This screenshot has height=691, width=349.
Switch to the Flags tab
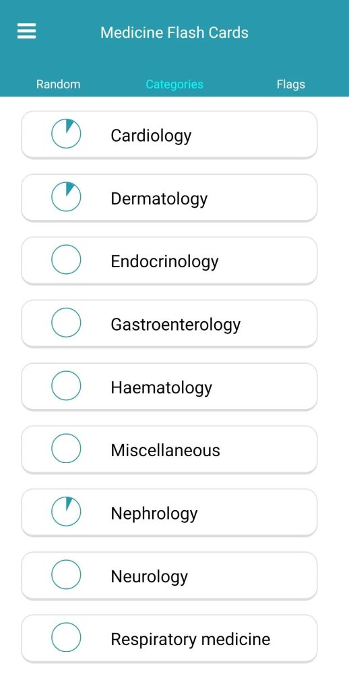point(291,84)
